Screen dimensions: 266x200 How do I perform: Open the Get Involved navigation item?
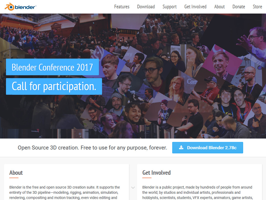tap(195, 7)
